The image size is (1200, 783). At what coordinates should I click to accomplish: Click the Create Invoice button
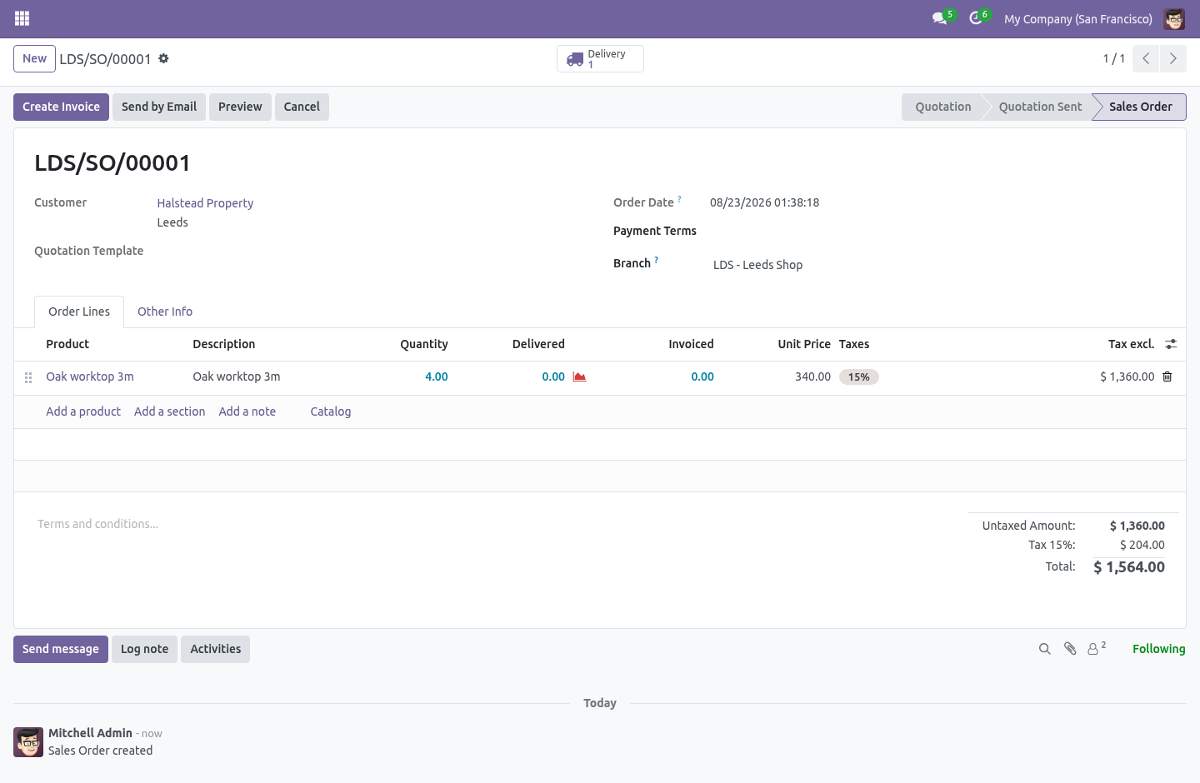click(x=61, y=107)
